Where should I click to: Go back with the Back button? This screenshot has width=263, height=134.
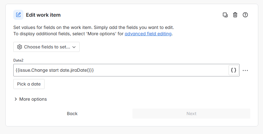pos(72,114)
